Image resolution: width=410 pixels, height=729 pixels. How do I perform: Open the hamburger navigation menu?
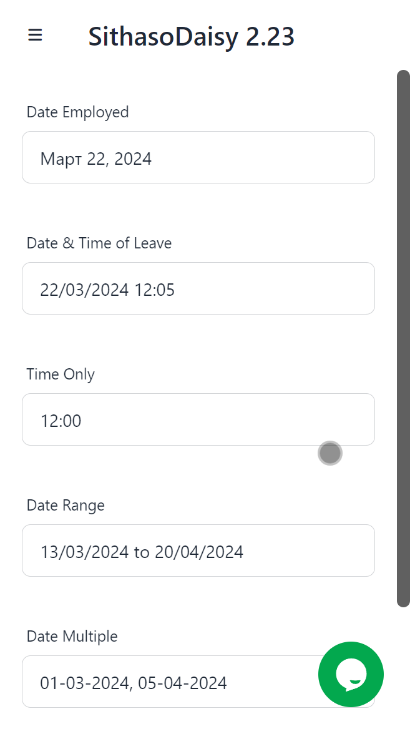click(x=35, y=36)
